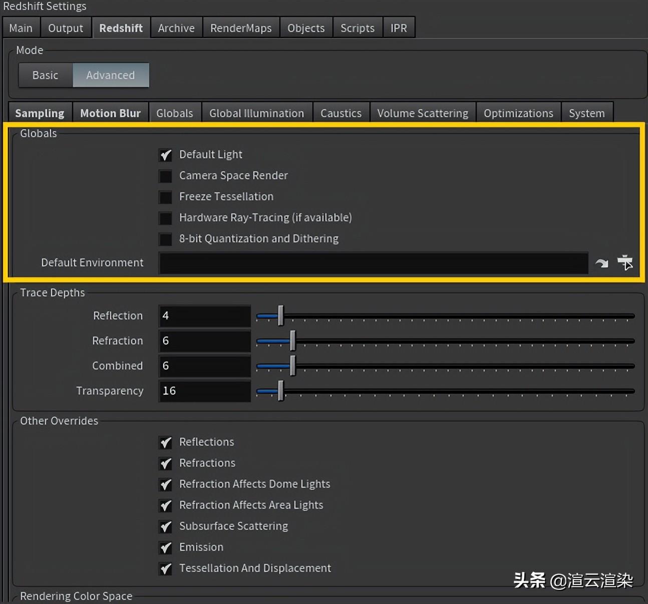Click the Reflection value field
Viewport: 648px width, 604px height.
tap(205, 316)
